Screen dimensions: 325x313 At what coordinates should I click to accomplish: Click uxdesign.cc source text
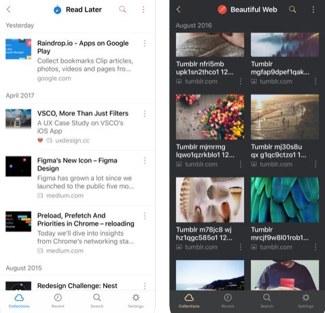[x=73, y=141]
